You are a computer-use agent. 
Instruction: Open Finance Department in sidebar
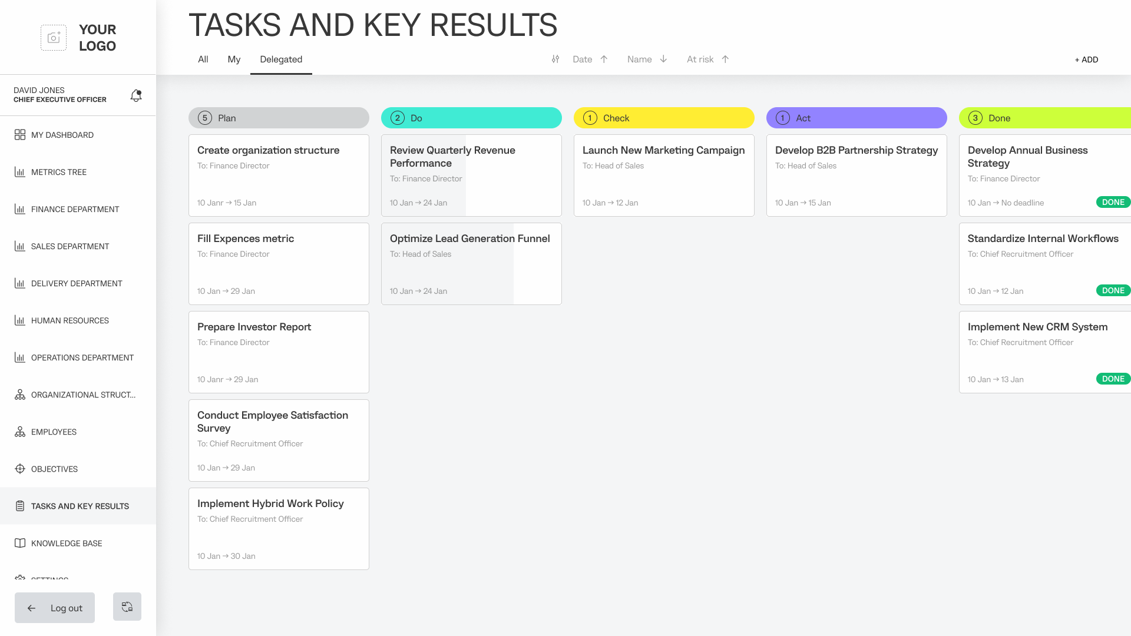click(75, 209)
